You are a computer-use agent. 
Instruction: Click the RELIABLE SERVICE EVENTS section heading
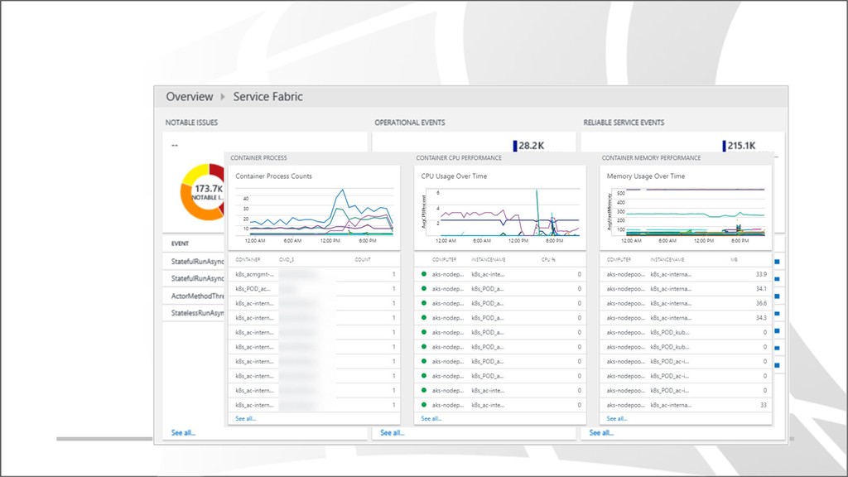(624, 123)
